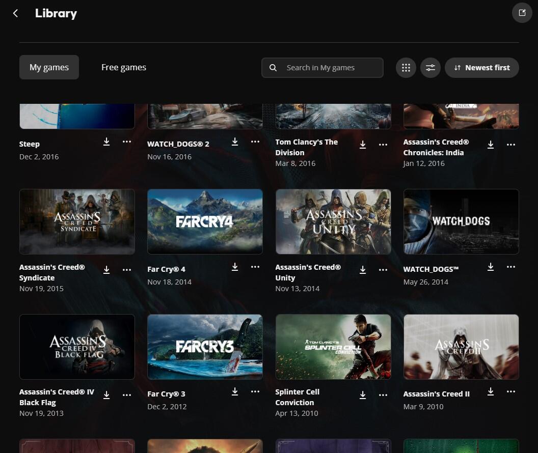Image resolution: width=538 pixels, height=453 pixels.
Task: Click the Nov 18, 2014 date
Action: (169, 281)
